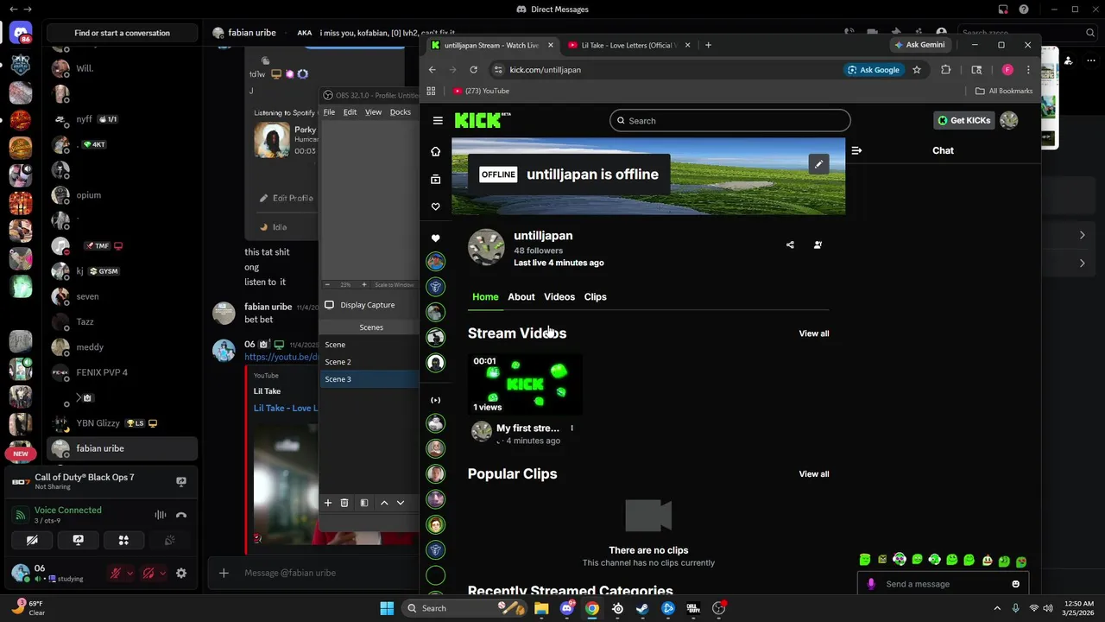
Task: Collapse the Kick chat panel arrow icon
Action: coord(856,150)
